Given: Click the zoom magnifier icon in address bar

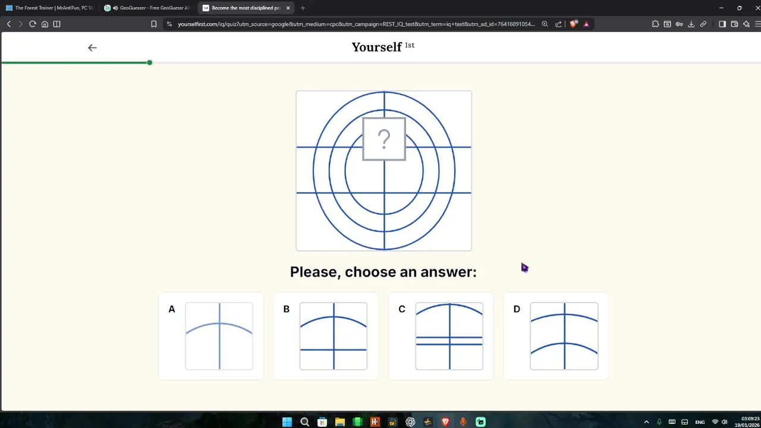Looking at the screenshot, I should point(545,24).
